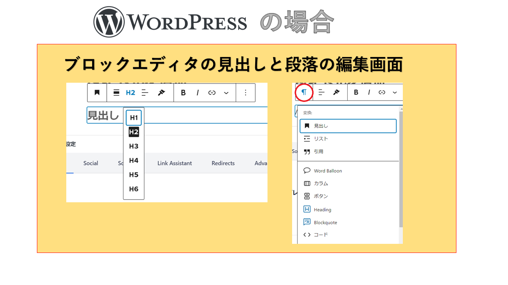
Task: Open the three-dot options menu
Action: (x=245, y=93)
